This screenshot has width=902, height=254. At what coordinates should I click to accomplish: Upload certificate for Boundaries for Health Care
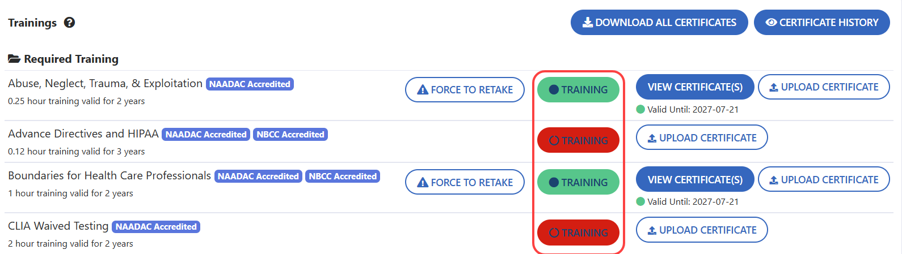tap(824, 179)
